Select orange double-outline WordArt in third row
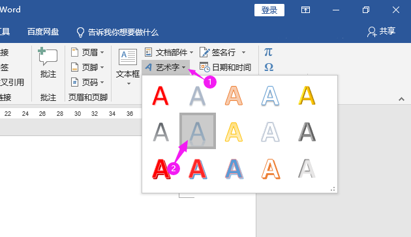The image size is (411, 237). 271,169
